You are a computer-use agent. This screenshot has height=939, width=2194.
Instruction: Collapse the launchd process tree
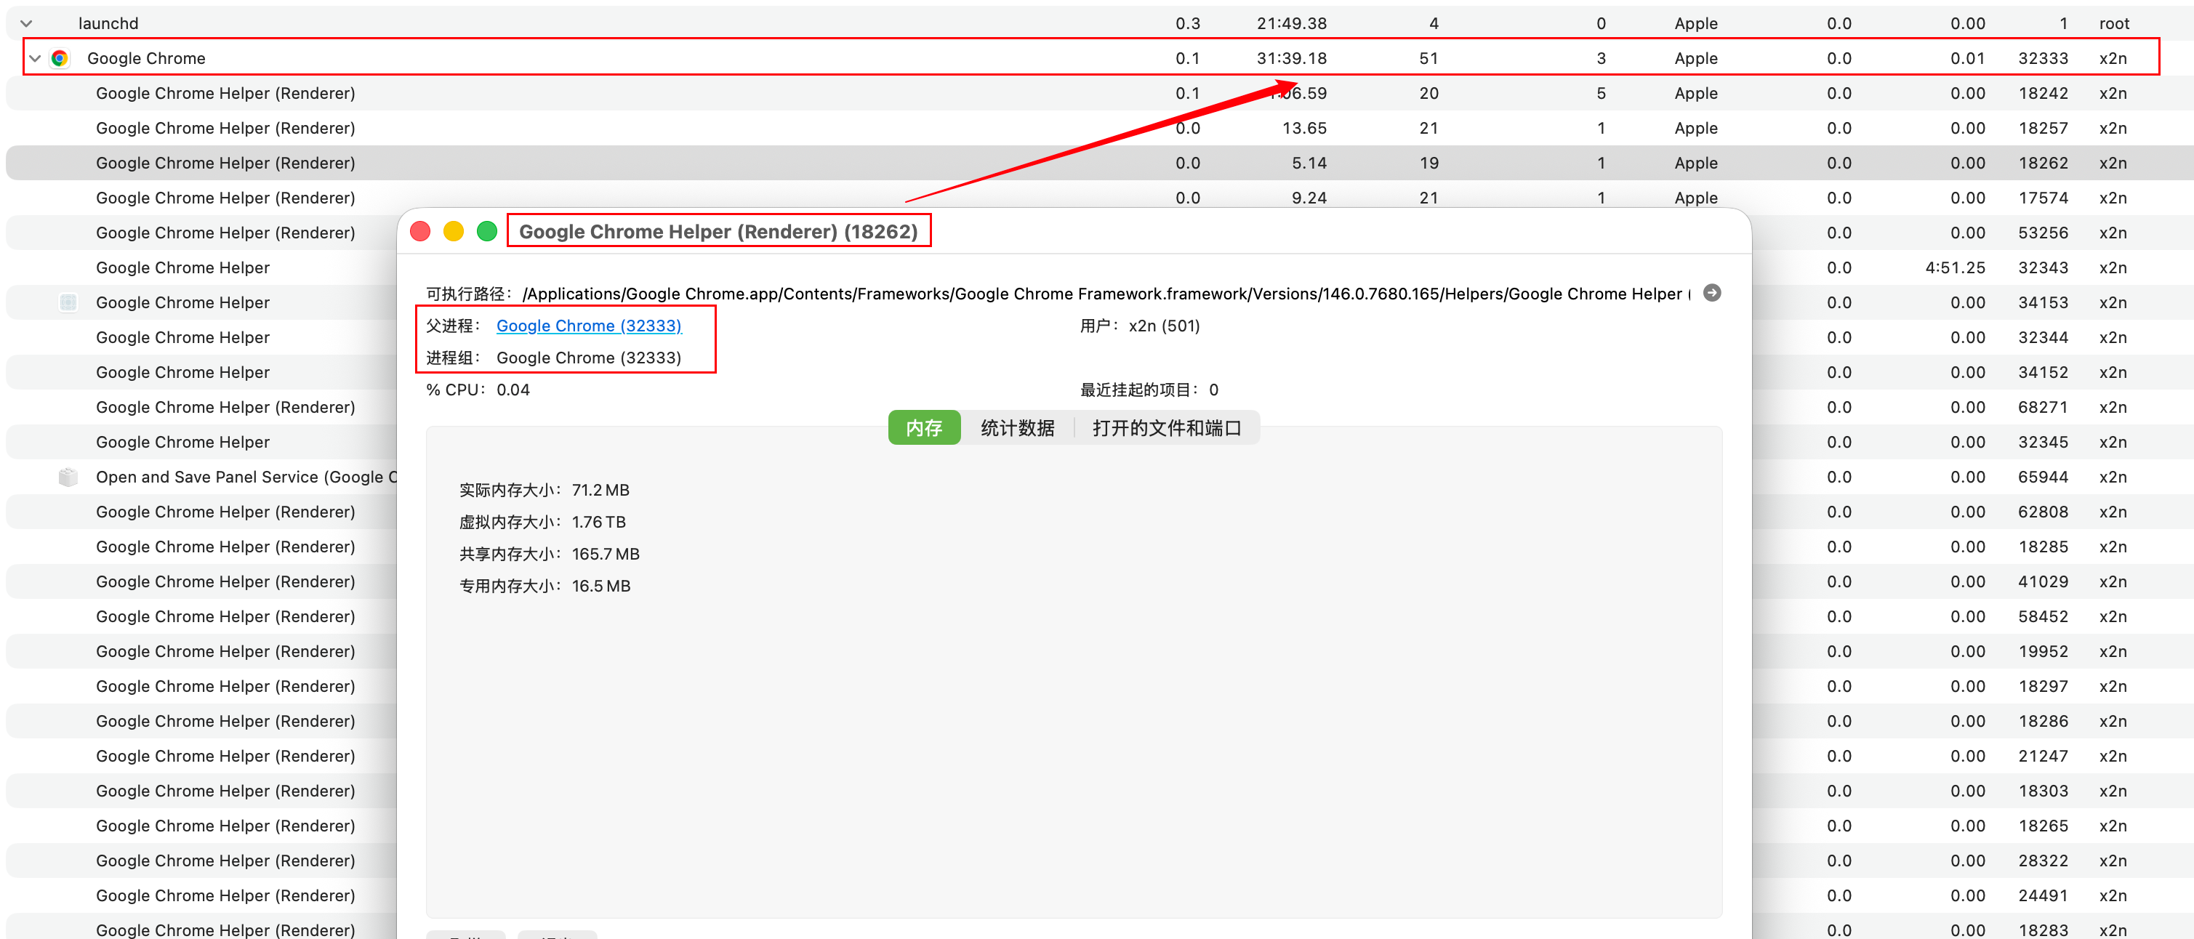click(x=26, y=24)
